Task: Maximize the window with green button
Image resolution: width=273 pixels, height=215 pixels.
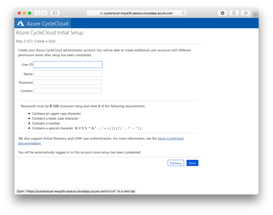Action: click(x=30, y=13)
